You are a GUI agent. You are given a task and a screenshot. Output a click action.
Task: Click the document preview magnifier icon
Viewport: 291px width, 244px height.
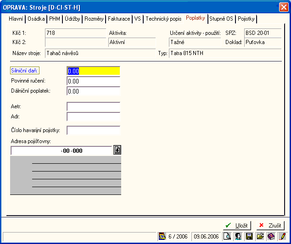[227, 236]
